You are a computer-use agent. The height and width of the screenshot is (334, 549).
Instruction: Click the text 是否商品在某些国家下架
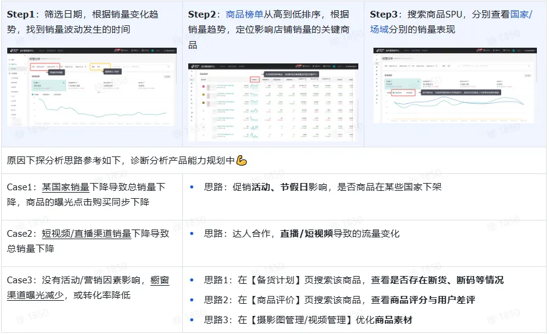pos(389,187)
